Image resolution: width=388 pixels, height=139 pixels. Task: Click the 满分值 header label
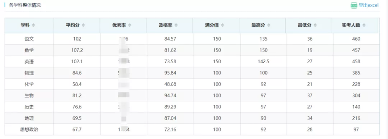[212, 25]
